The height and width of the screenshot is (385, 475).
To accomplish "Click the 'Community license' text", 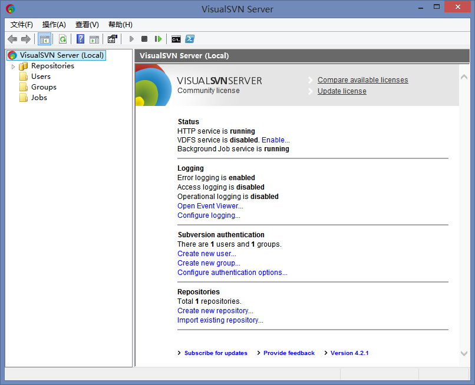I will (x=209, y=91).
